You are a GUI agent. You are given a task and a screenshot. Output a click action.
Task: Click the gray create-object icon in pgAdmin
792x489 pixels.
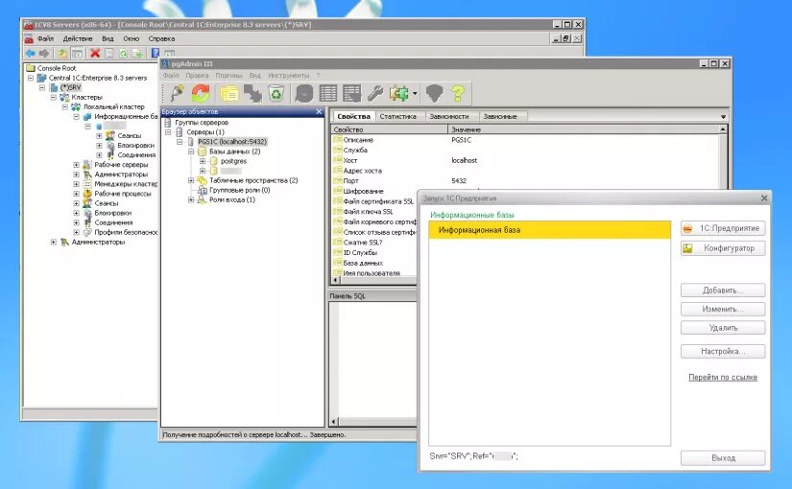click(252, 93)
